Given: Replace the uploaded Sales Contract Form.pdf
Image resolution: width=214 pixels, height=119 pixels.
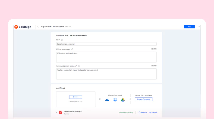Looking at the screenshot, I should [143, 113].
